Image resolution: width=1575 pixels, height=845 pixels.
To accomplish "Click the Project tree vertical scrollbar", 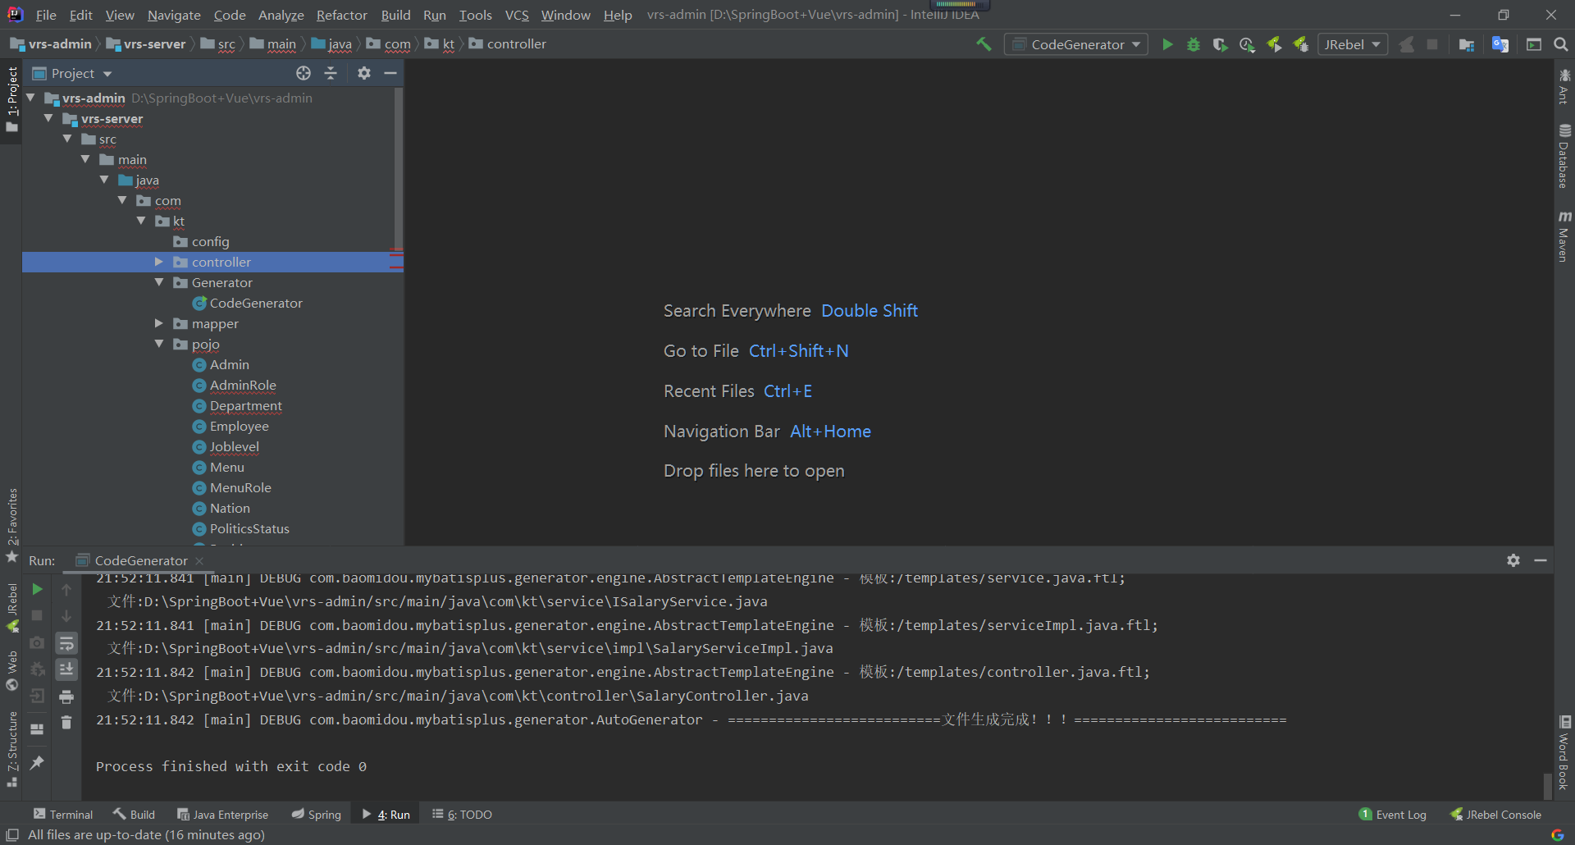I will click(x=399, y=168).
